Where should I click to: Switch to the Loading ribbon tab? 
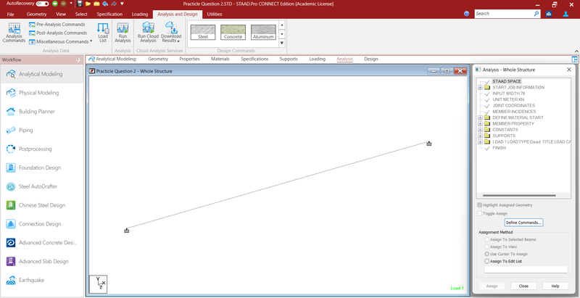[x=140, y=14]
